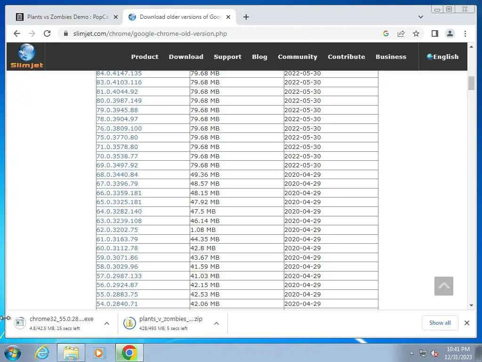The height and width of the screenshot is (362, 482).
Task: Click the Slimjet logo
Action: [27, 56]
